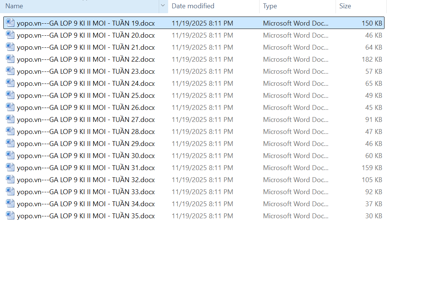Viewport: 427px width, 292px height.
Task: Click the date modified of TUẦN 34.docx
Action: click(202, 204)
